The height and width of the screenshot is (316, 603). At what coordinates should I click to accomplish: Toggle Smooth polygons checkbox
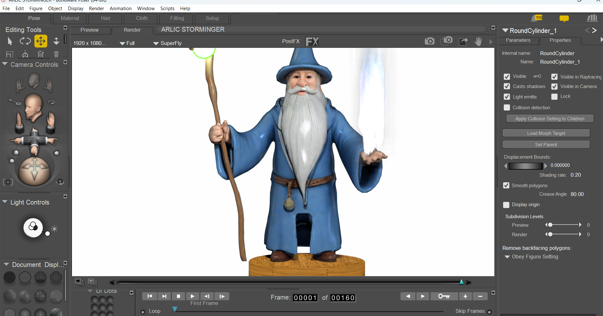506,186
